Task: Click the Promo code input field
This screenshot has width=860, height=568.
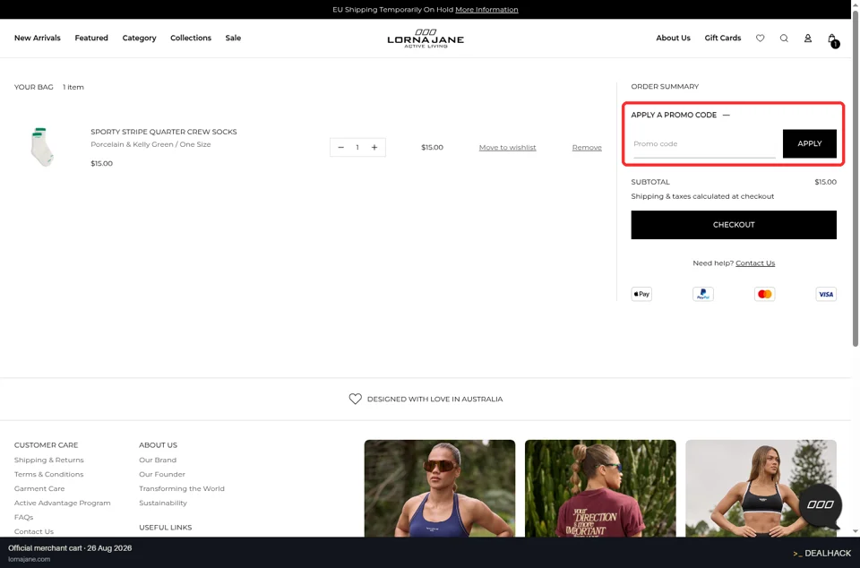Action: tap(704, 144)
